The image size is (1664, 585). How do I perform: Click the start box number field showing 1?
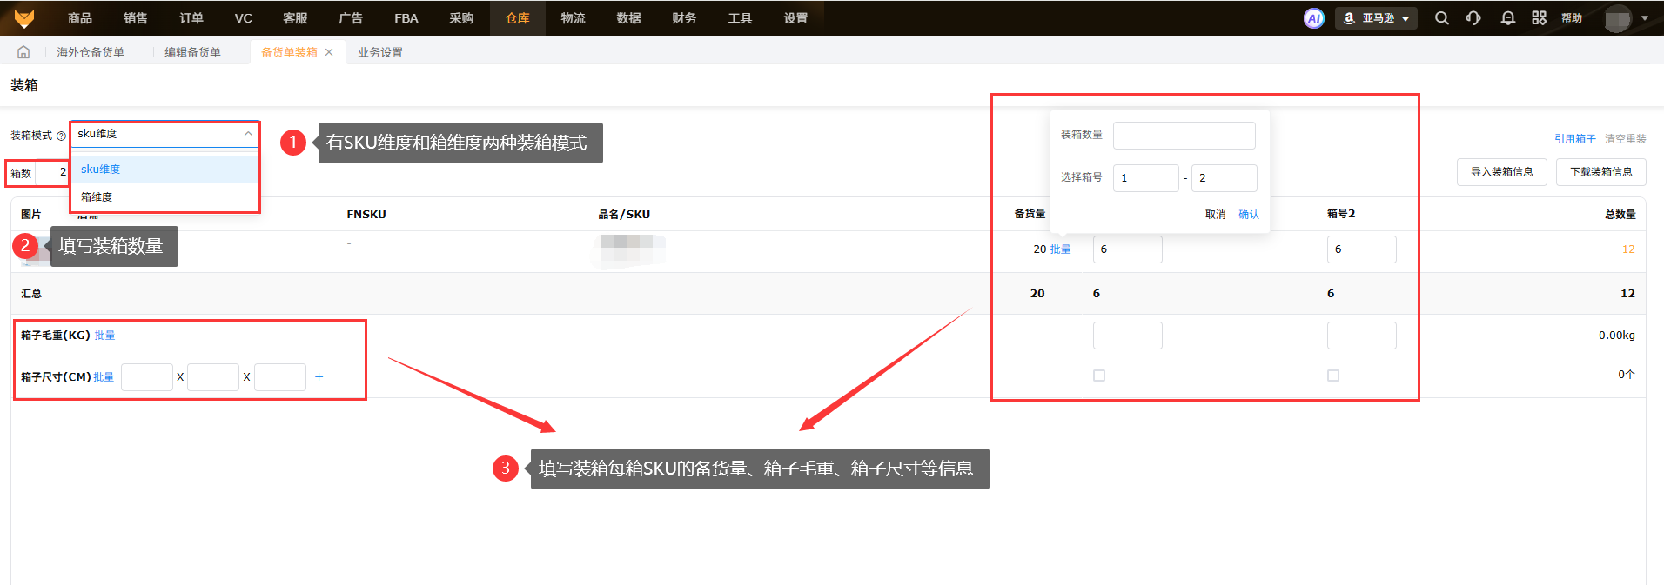tap(1146, 178)
